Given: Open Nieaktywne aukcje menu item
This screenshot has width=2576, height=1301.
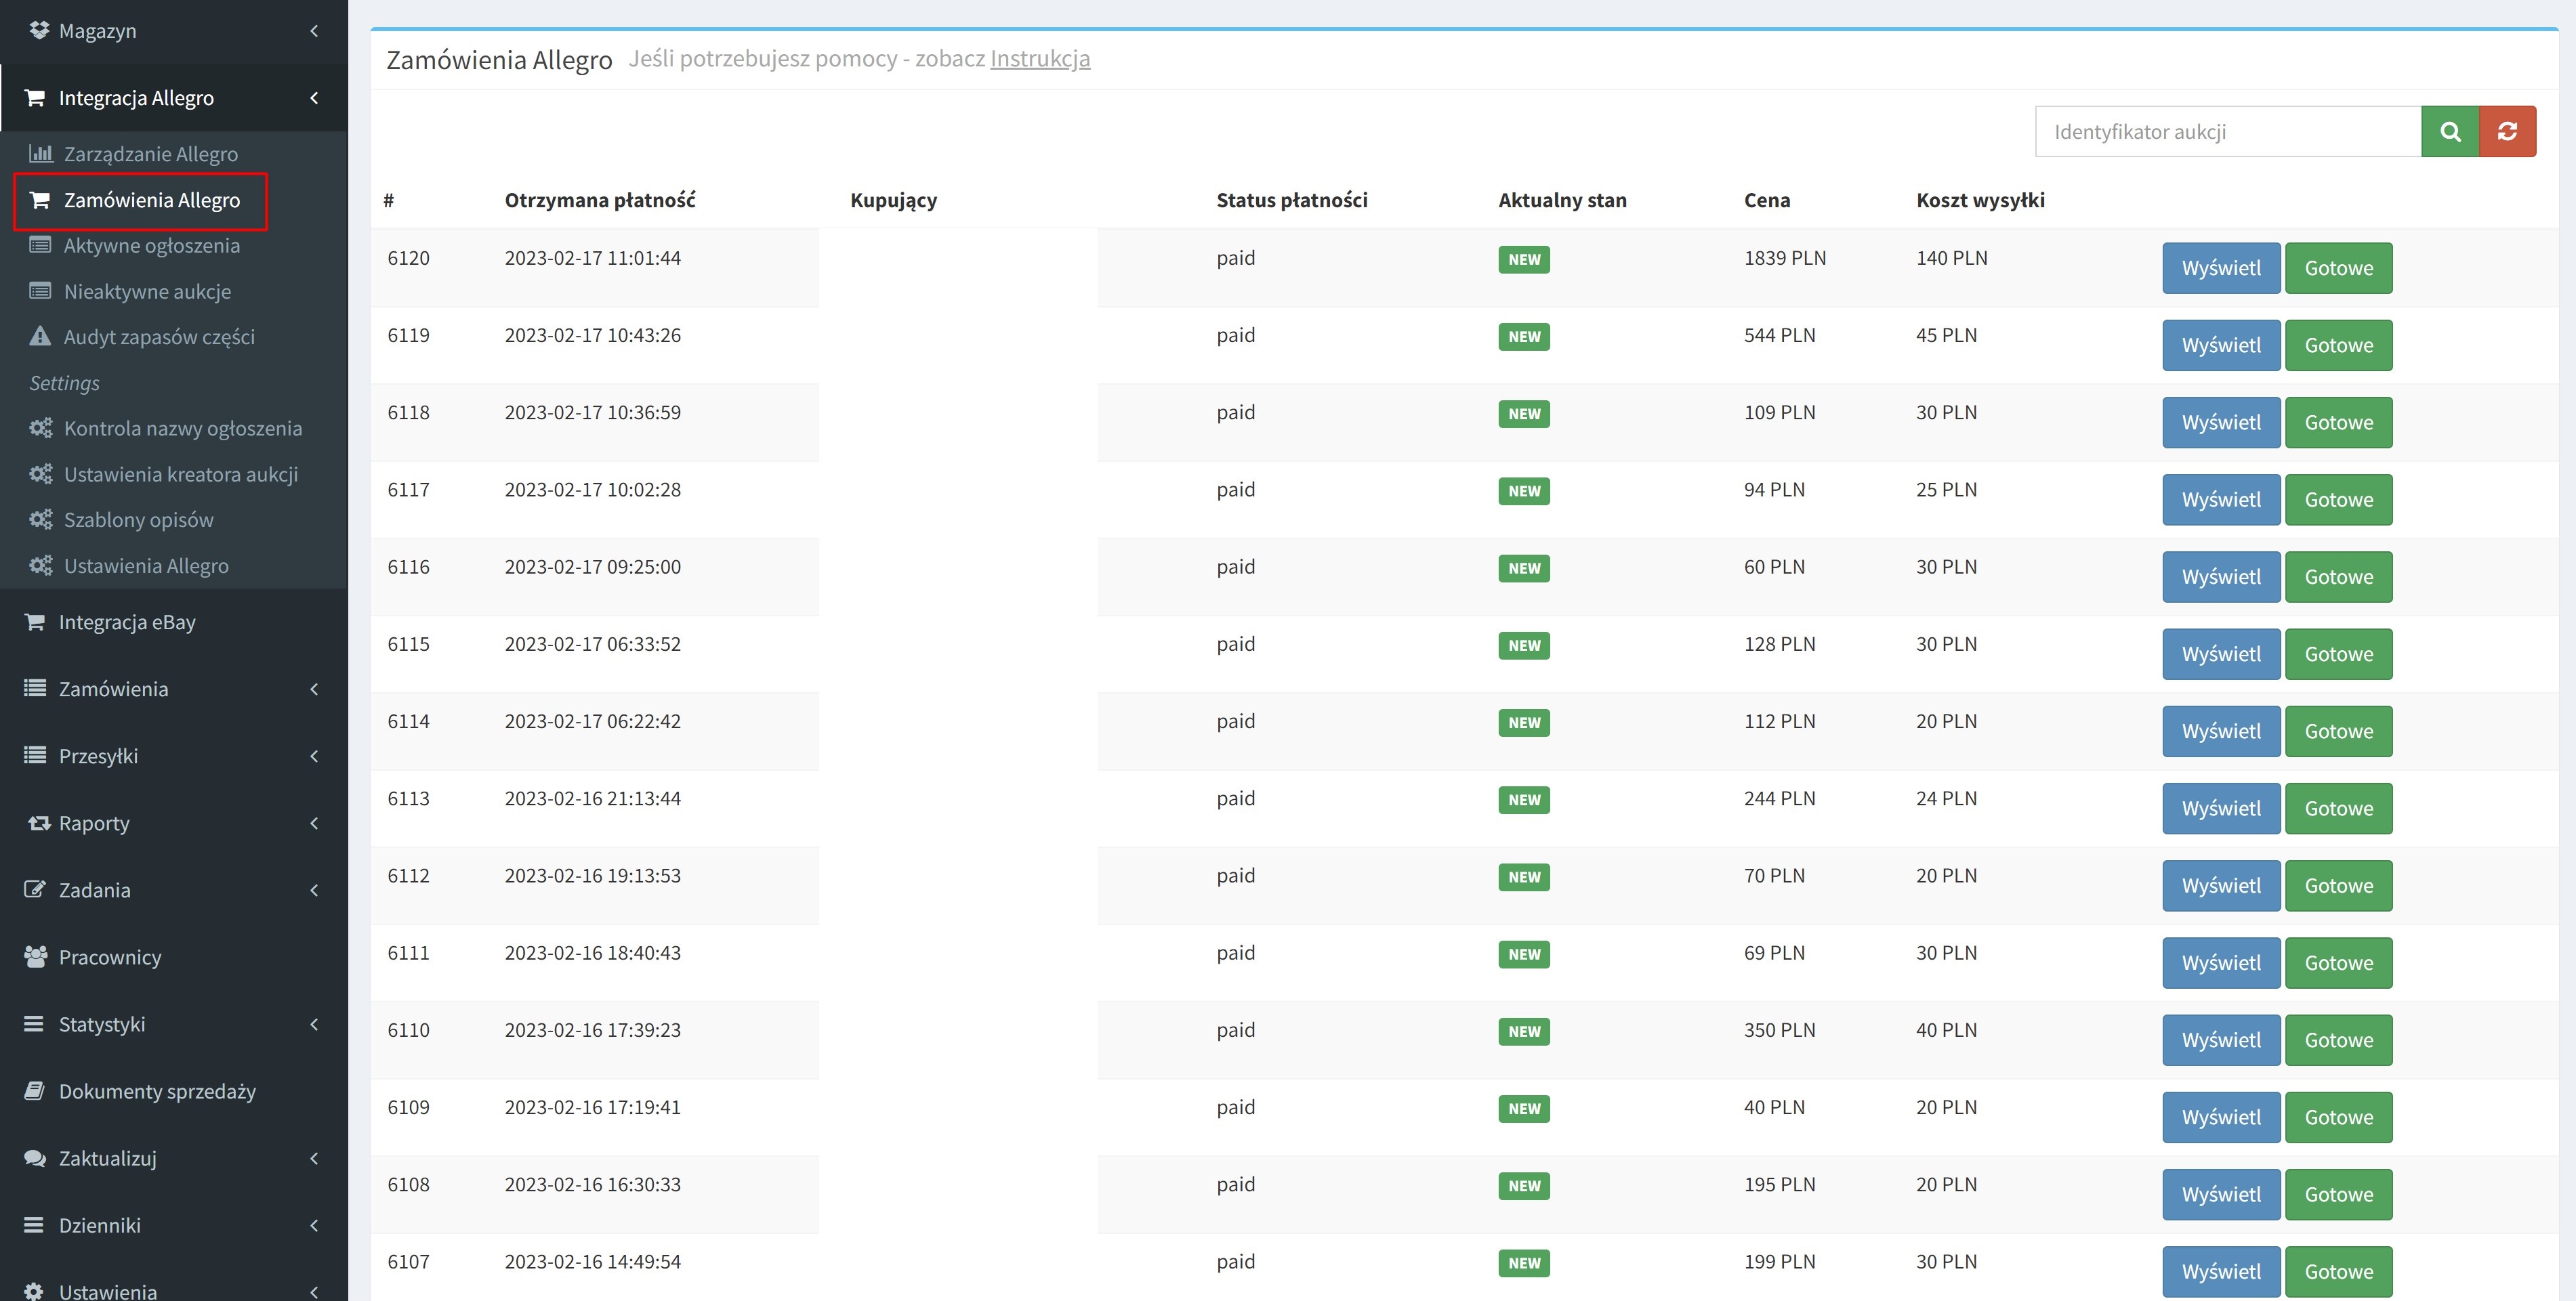Looking at the screenshot, I should [147, 292].
